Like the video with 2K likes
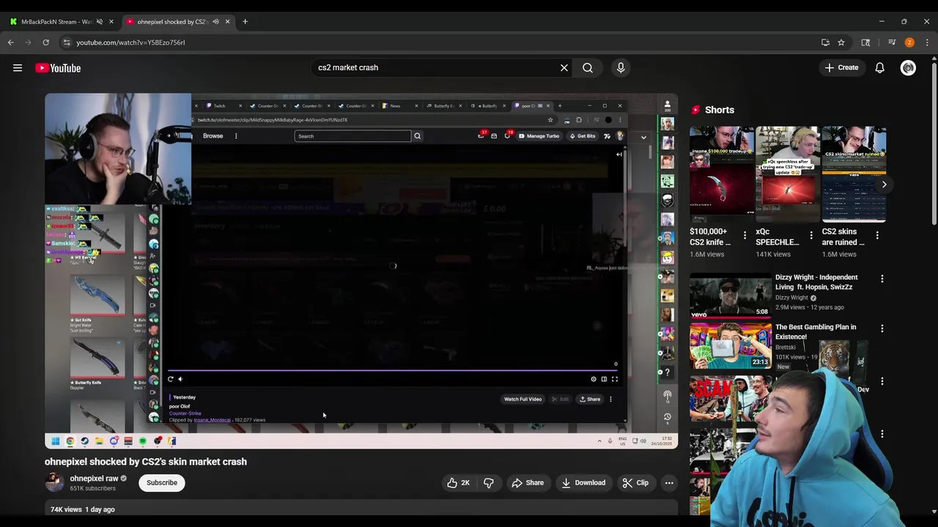This screenshot has width=938, height=527. click(x=459, y=483)
